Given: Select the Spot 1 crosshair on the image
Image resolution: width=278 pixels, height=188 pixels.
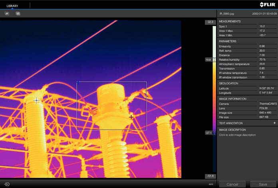Looking at the screenshot, I should (x=36, y=100).
